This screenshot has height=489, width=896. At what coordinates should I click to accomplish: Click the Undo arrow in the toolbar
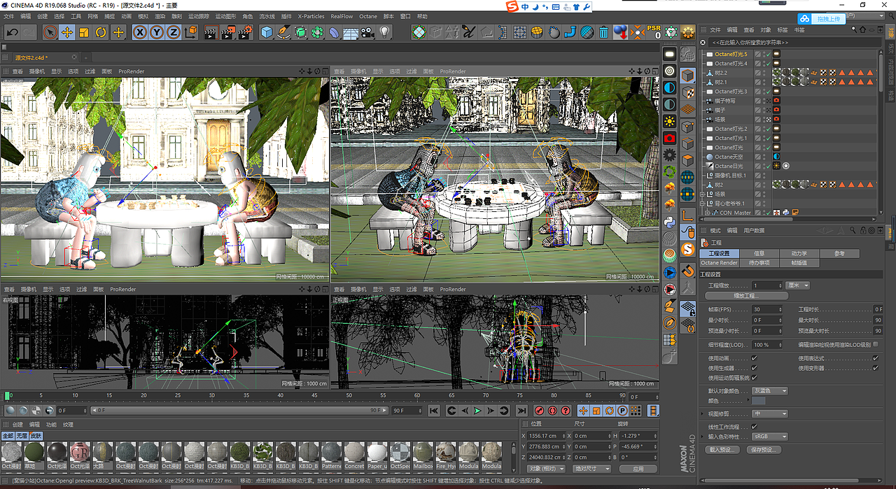click(12, 32)
